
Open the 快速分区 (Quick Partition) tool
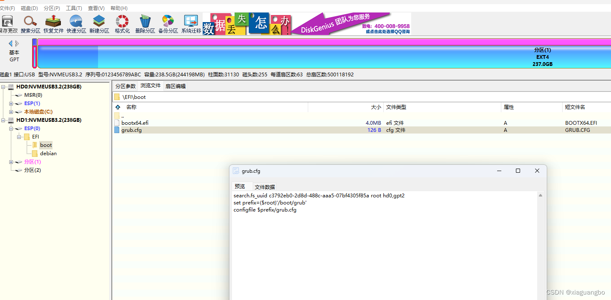(x=76, y=23)
